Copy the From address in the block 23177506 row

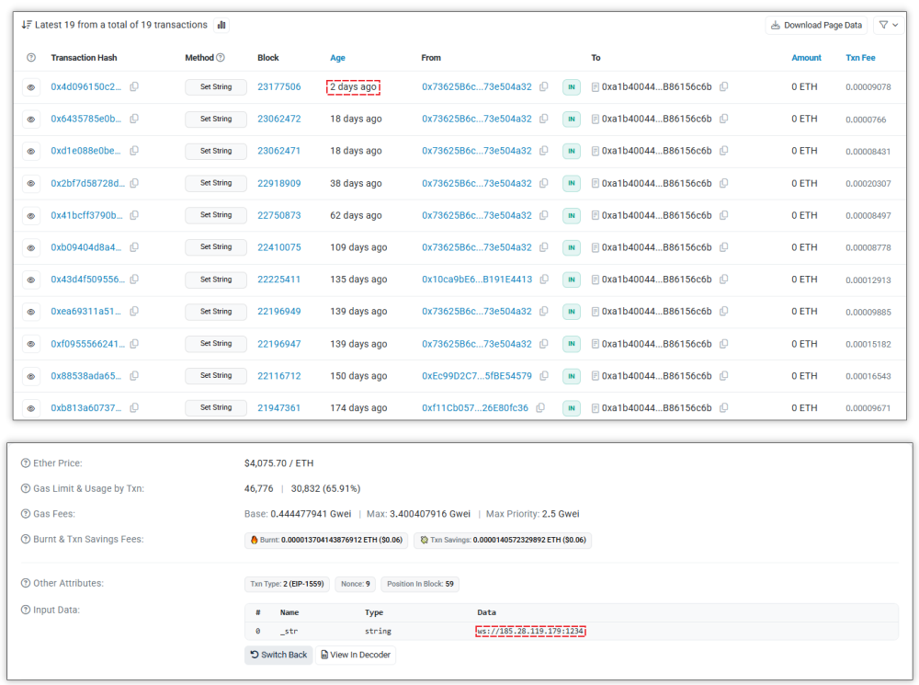point(543,86)
